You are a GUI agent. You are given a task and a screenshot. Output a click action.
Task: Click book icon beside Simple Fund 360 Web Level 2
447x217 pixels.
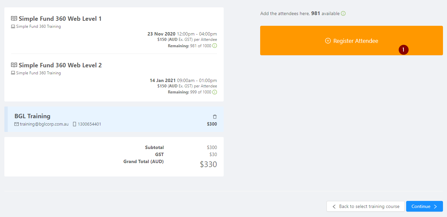point(14,65)
